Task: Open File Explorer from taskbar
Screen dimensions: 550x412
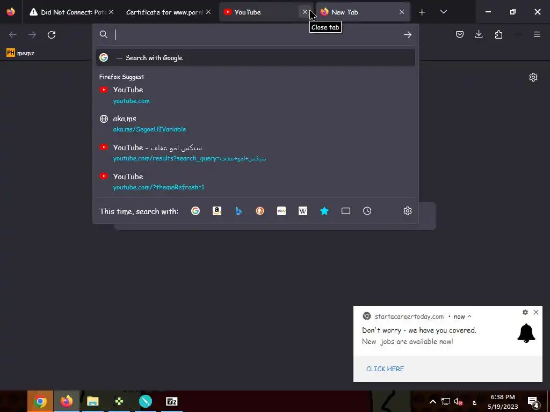Action: pos(92,401)
